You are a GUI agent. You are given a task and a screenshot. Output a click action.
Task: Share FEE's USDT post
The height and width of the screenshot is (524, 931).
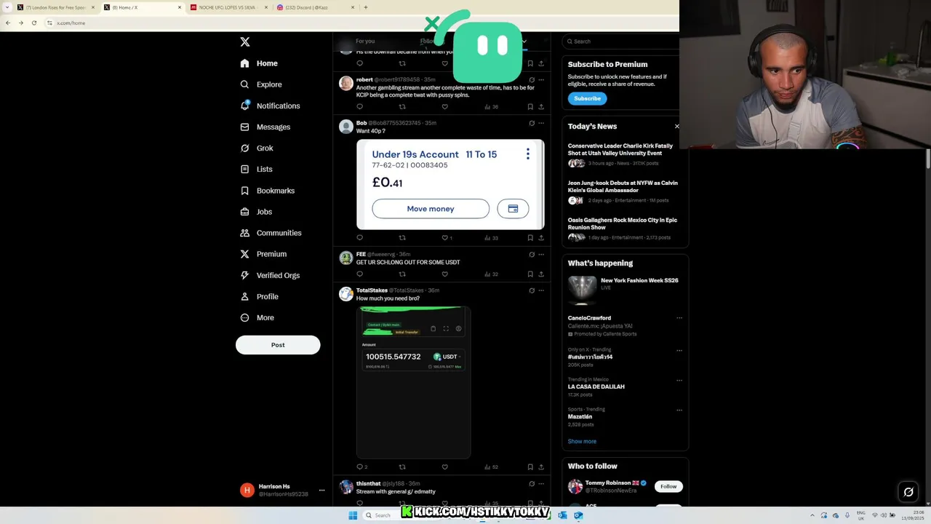(541, 274)
